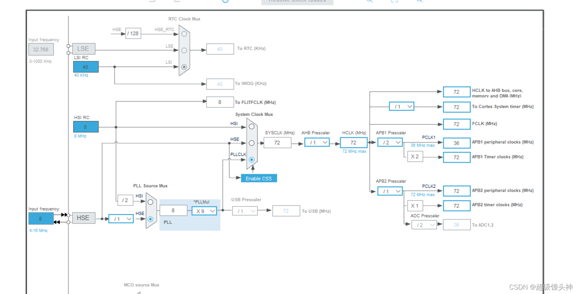
Task: Click the System Clock Mux label
Action: [254, 114]
